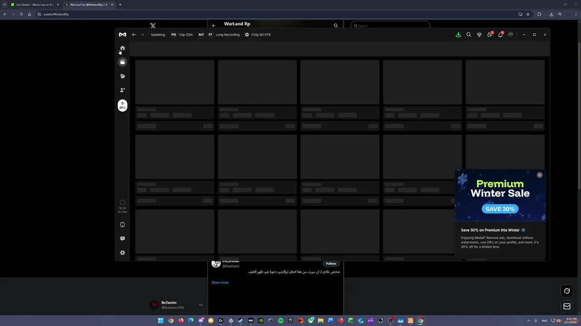Click the X logo in the browser page

click(153, 26)
